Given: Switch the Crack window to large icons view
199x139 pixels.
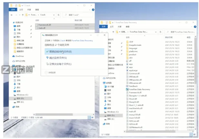Looking at the screenshot, I should tap(93, 117).
